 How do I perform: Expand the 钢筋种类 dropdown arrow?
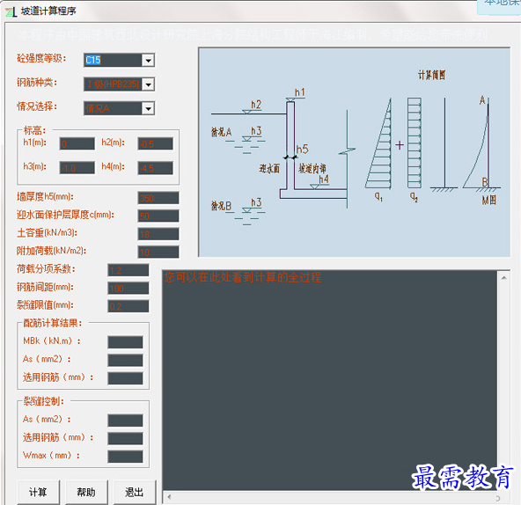(148, 84)
